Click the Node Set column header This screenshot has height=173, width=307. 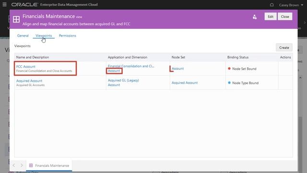tap(178, 57)
